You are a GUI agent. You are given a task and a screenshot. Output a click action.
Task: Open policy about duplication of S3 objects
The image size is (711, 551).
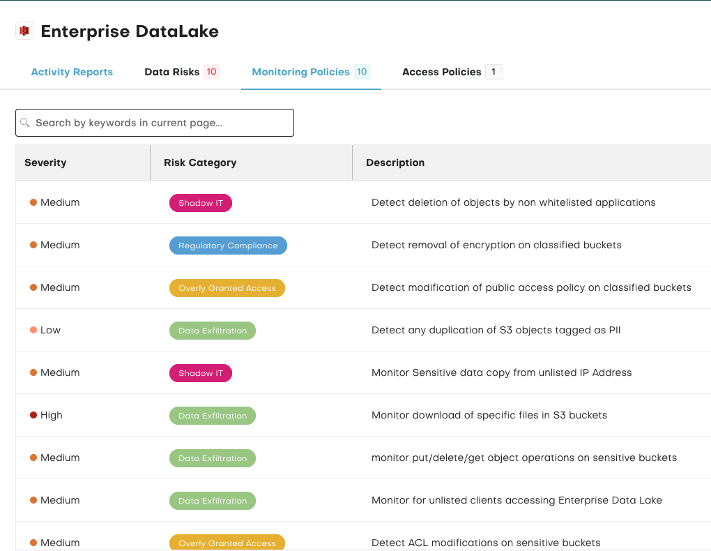(496, 331)
